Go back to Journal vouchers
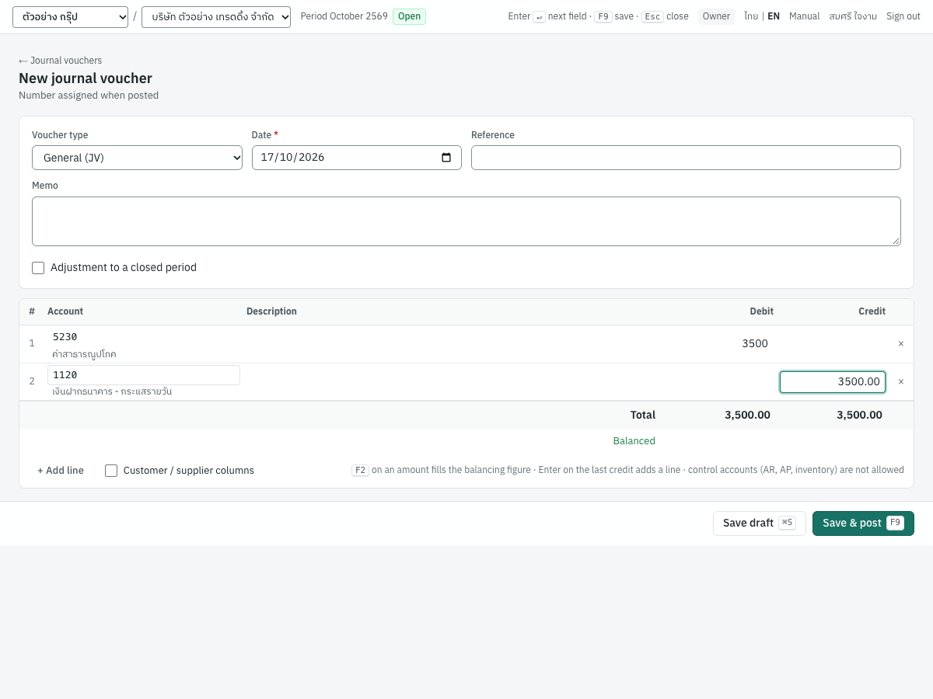The image size is (933, 699). (60, 61)
